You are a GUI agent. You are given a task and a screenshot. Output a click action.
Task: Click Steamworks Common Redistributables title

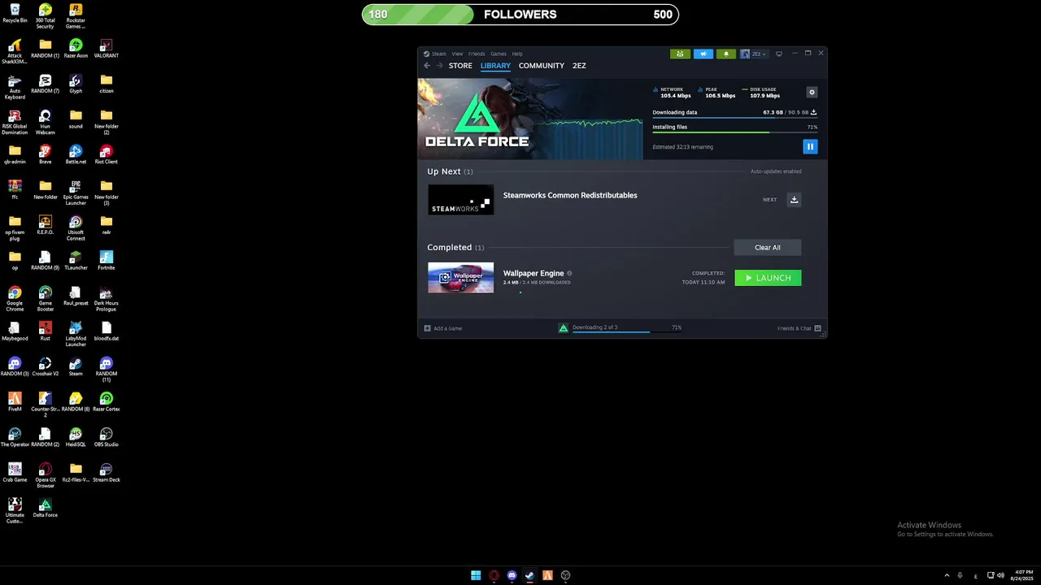[x=570, y=195]
